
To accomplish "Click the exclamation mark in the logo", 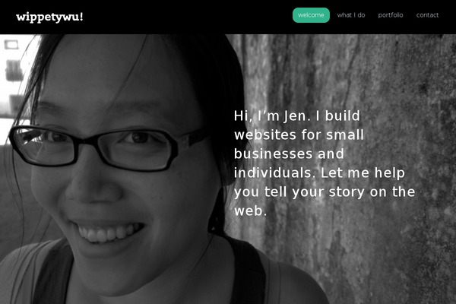I will (81, 17).
